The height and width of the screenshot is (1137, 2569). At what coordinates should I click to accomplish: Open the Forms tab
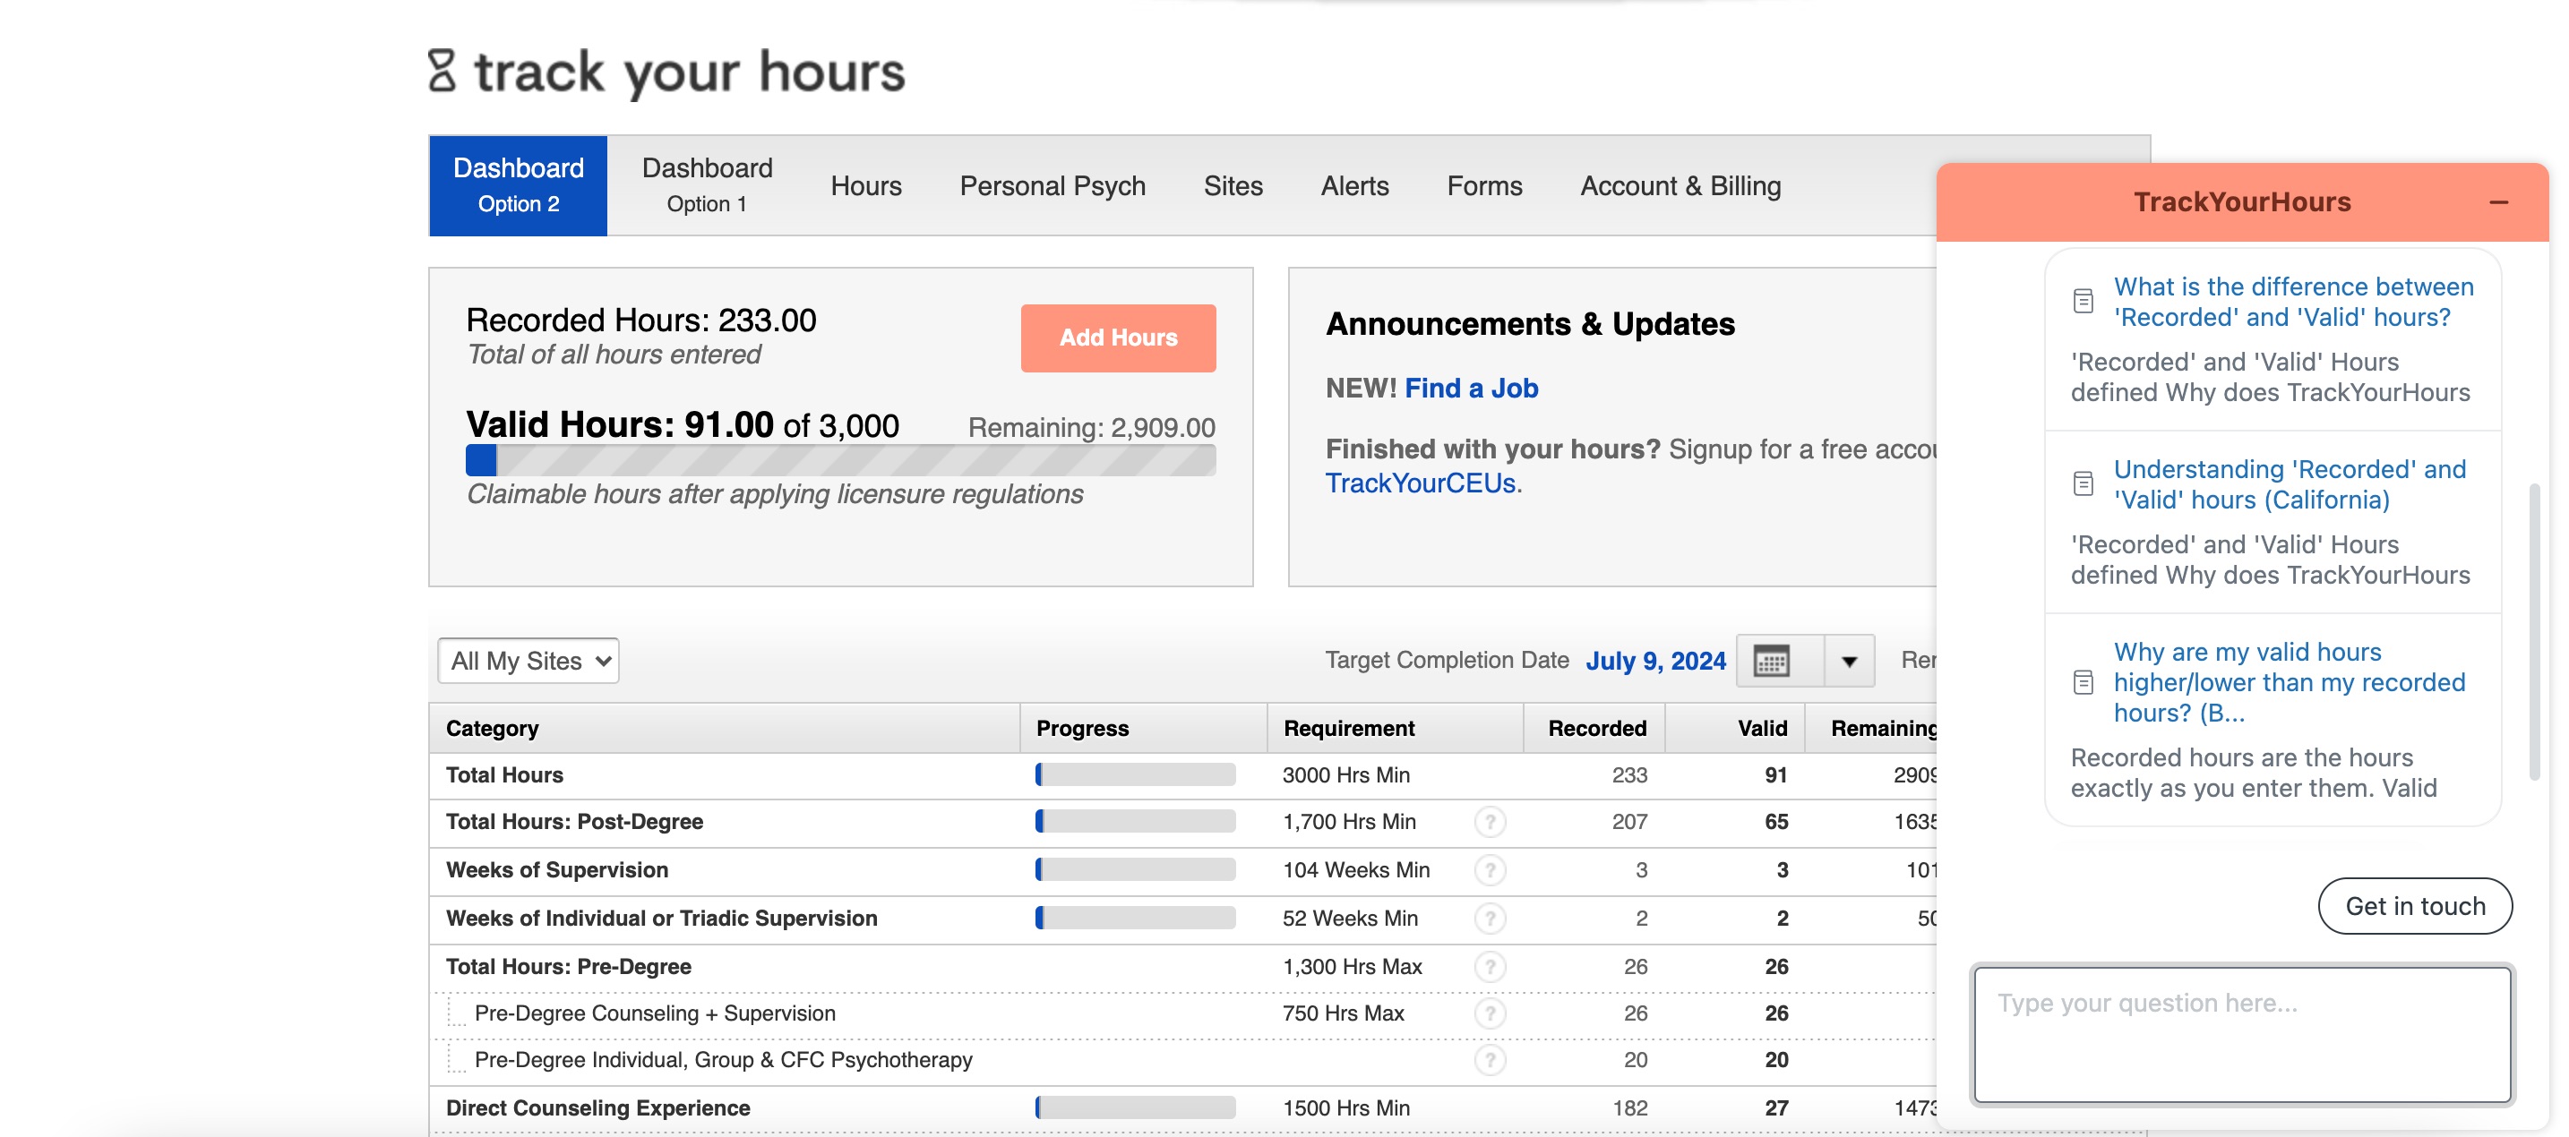[x=1484, y=186]
